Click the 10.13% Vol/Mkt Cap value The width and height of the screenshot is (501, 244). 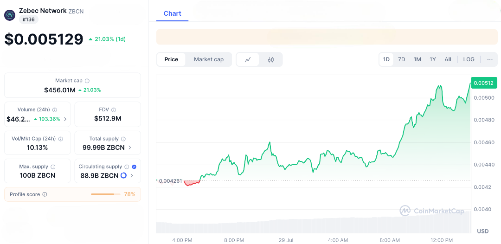pyautogui.click(x=38, y=148)
